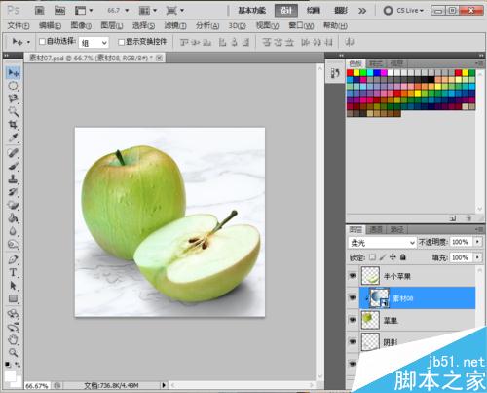Hide the 阴影 layer
This screenshot has height=393, width=487.
[353, 341]
